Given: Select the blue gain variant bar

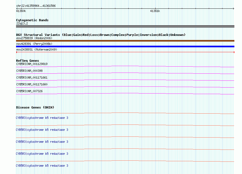Looking at the screenshot, I should [x=125, y=46].
